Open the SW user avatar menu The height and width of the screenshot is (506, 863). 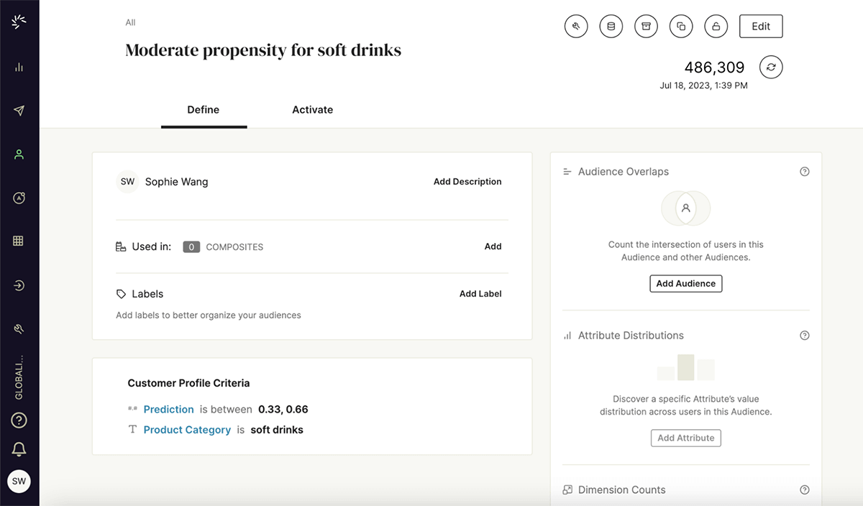click(x=19, y=481)
